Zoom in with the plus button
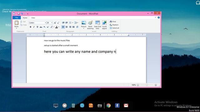200x112 pixels. click(x=156, y=85)
